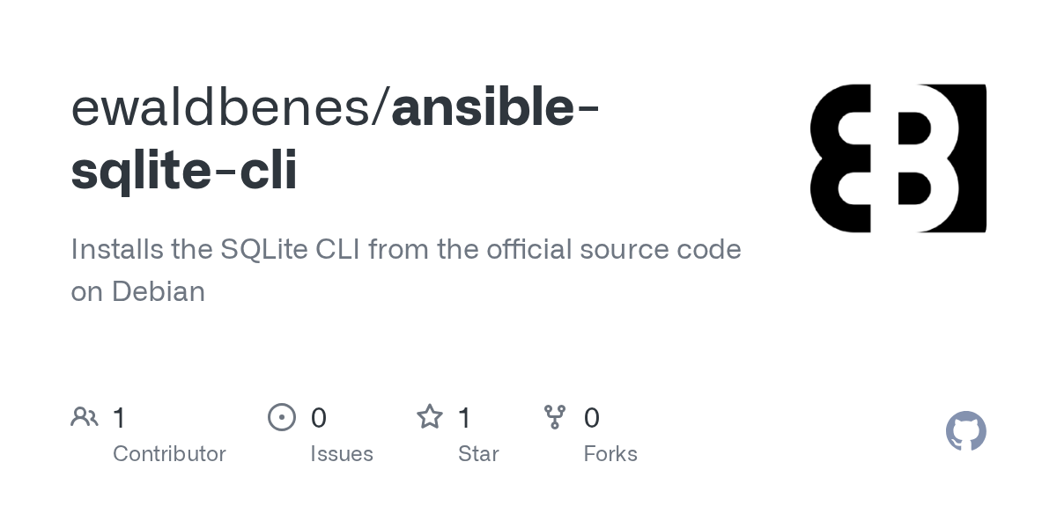Click the Issues circle-dot icon
The image size is (1057, 528).
(x=282, y=417)
